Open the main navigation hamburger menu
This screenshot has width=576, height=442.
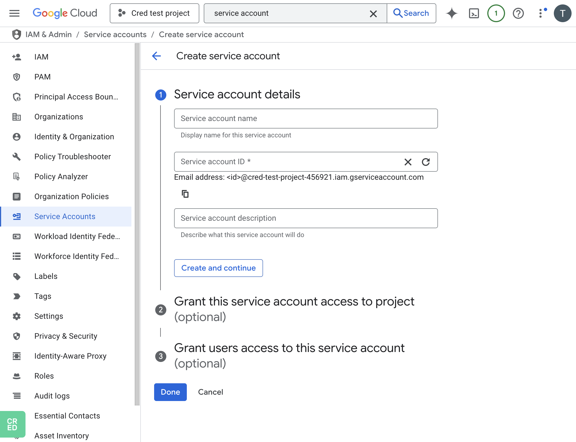pos(14,13)
